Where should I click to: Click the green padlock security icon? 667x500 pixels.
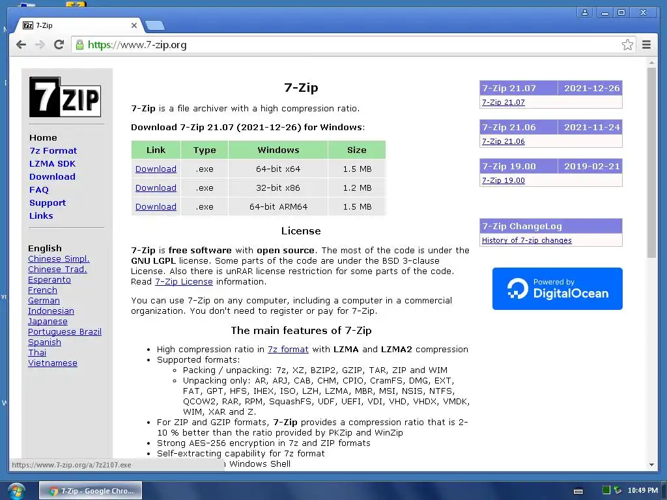click(x=79, y=45)
